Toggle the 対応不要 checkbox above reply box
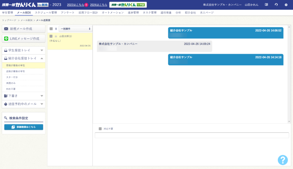The width and height of the screenshot is (293, 169). point(100,128)
